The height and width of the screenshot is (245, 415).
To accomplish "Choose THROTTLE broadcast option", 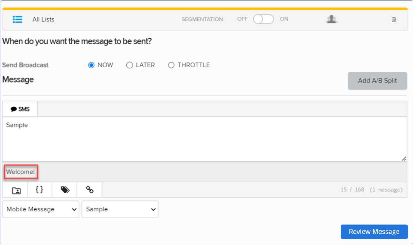I will click(171, 65).
